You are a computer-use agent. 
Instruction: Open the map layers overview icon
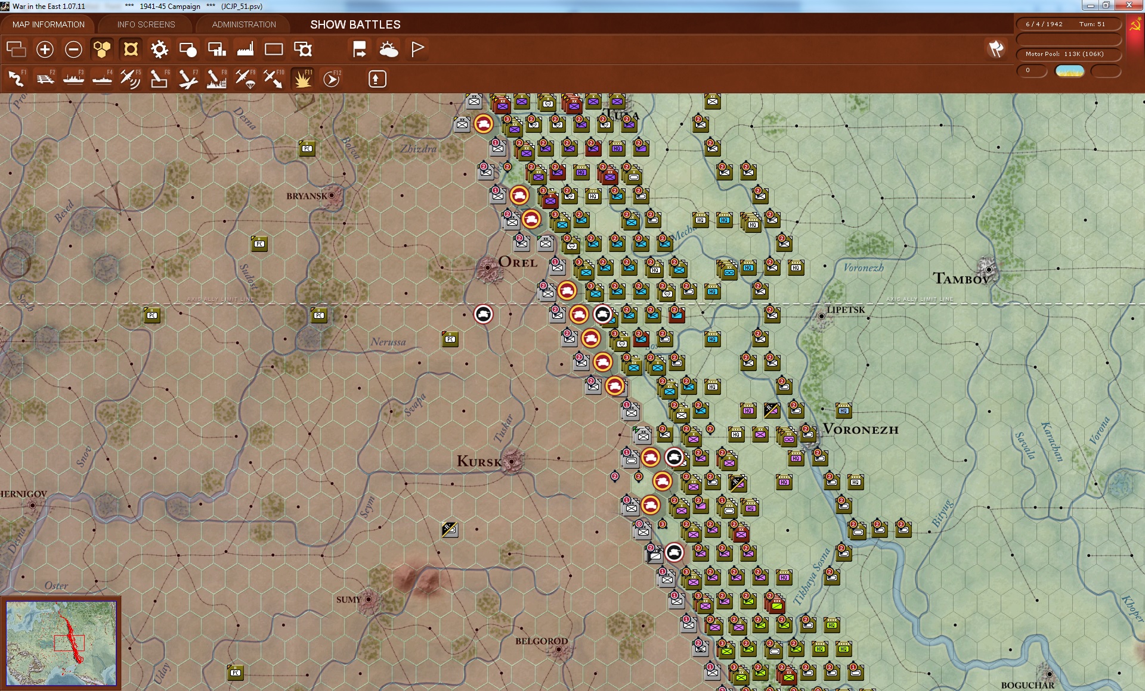coord(16,49)
